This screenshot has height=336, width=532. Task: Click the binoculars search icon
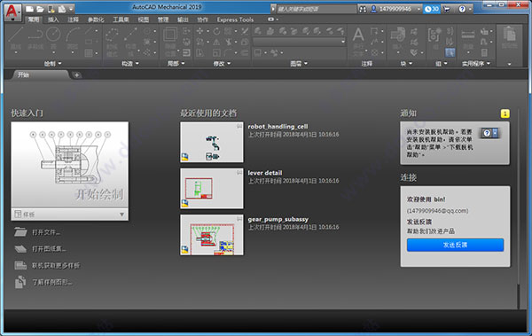tap(363, 9)
